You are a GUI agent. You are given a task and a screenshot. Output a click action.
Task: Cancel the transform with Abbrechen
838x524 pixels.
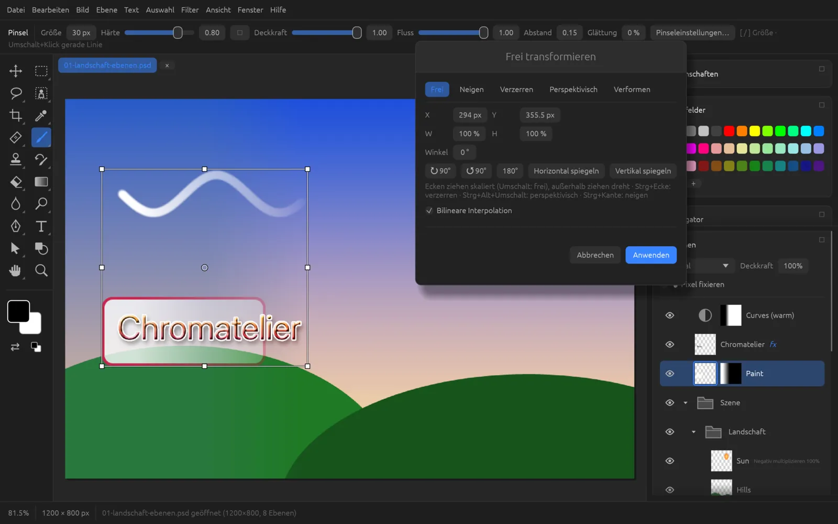pyautogui.click(x=595, y=255)
